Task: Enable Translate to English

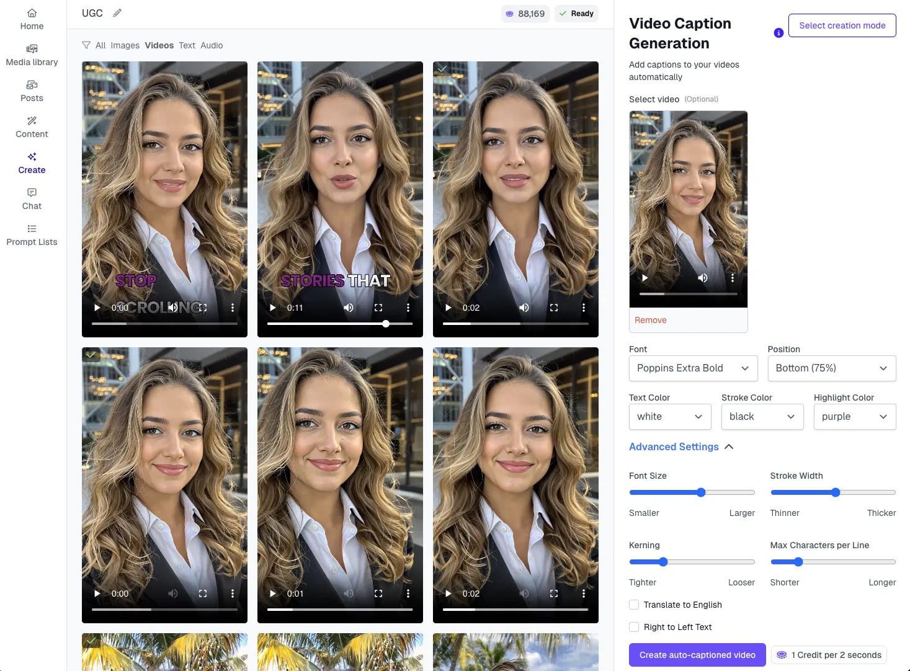Action: pos(633,605)
